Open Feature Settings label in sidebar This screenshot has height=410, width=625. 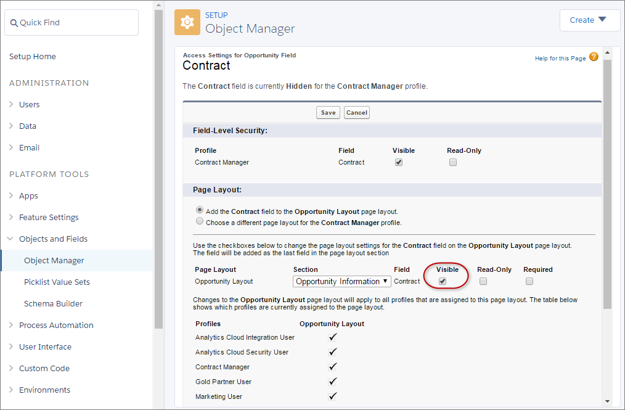pyautogui.click(x=49, y=218)
